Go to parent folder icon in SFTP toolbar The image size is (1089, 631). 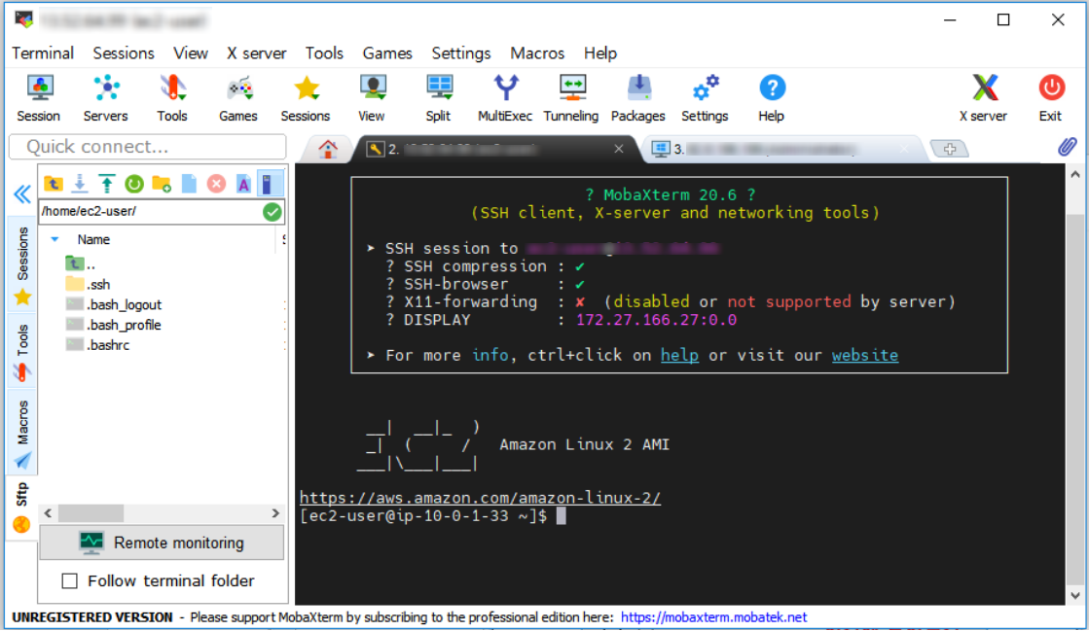click(x=53, y=184)
